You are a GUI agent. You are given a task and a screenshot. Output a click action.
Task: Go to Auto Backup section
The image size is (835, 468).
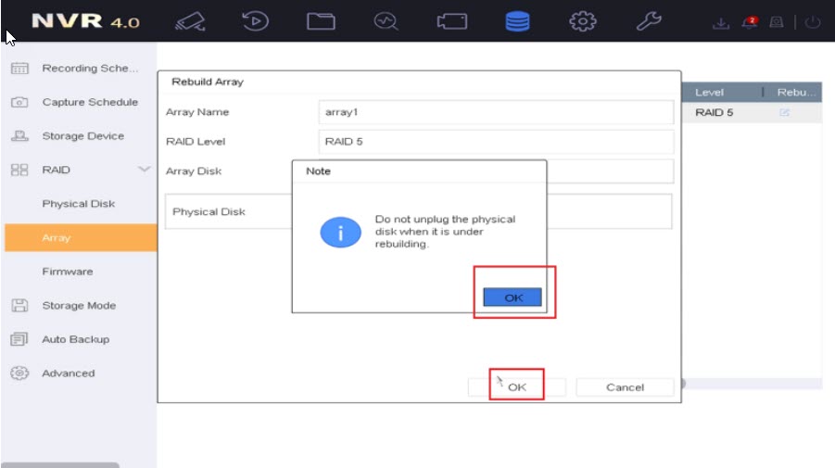(x=75, y=339)
